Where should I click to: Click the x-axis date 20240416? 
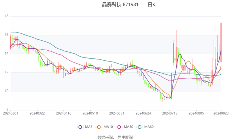coord(64,113)
